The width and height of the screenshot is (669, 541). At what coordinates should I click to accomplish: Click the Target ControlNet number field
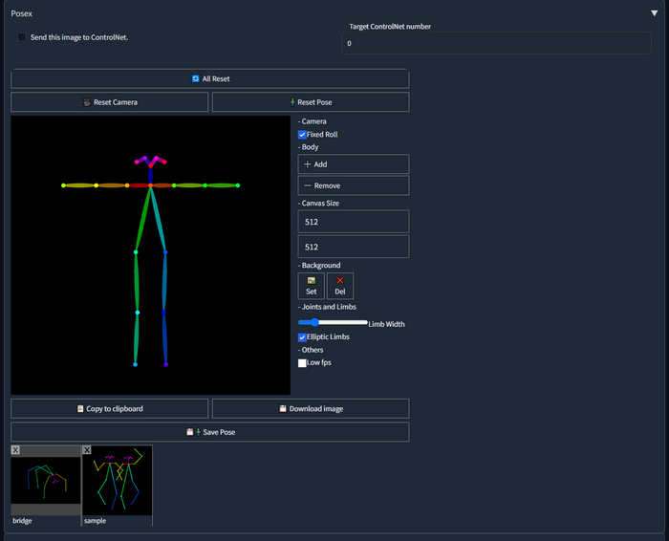(x=496, y=43)
